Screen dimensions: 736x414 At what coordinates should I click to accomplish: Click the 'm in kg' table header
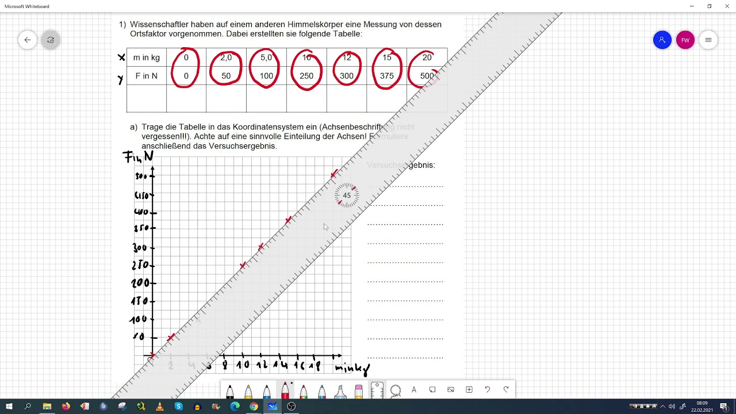point(147,57)
